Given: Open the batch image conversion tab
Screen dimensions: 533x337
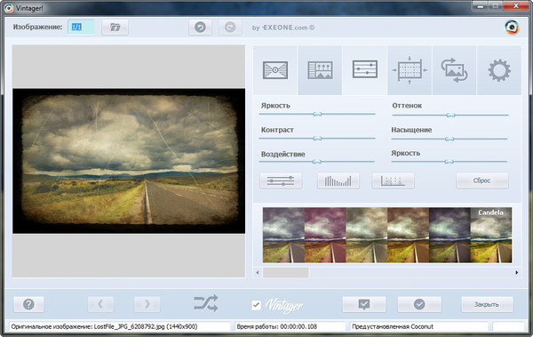Looking at the screenshot, I should (x=455, y=70).
